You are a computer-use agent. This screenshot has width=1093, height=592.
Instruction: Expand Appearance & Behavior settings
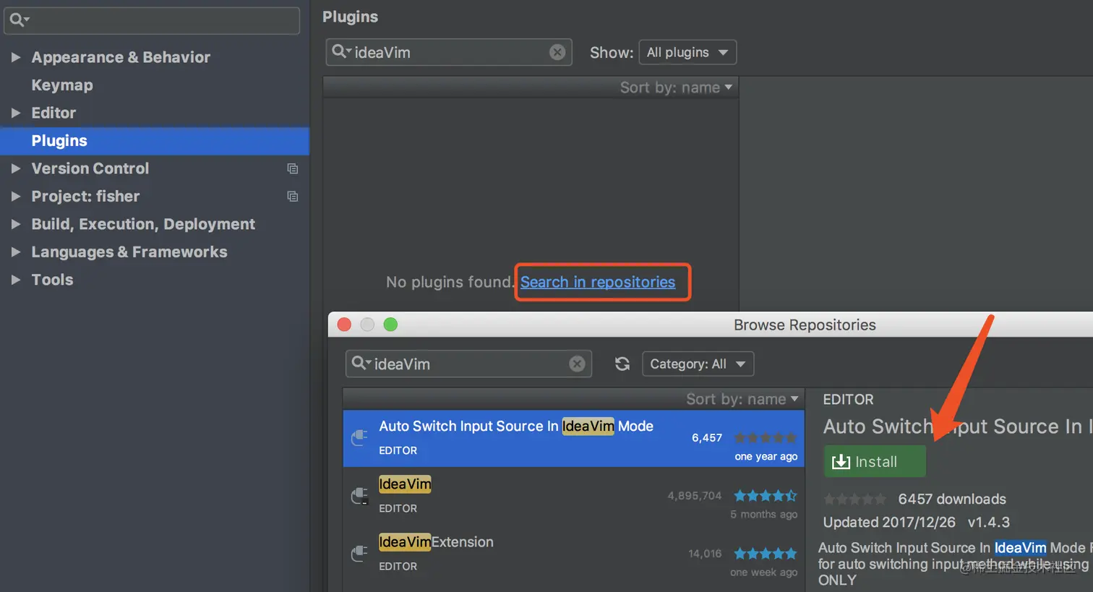pos(15,57)
